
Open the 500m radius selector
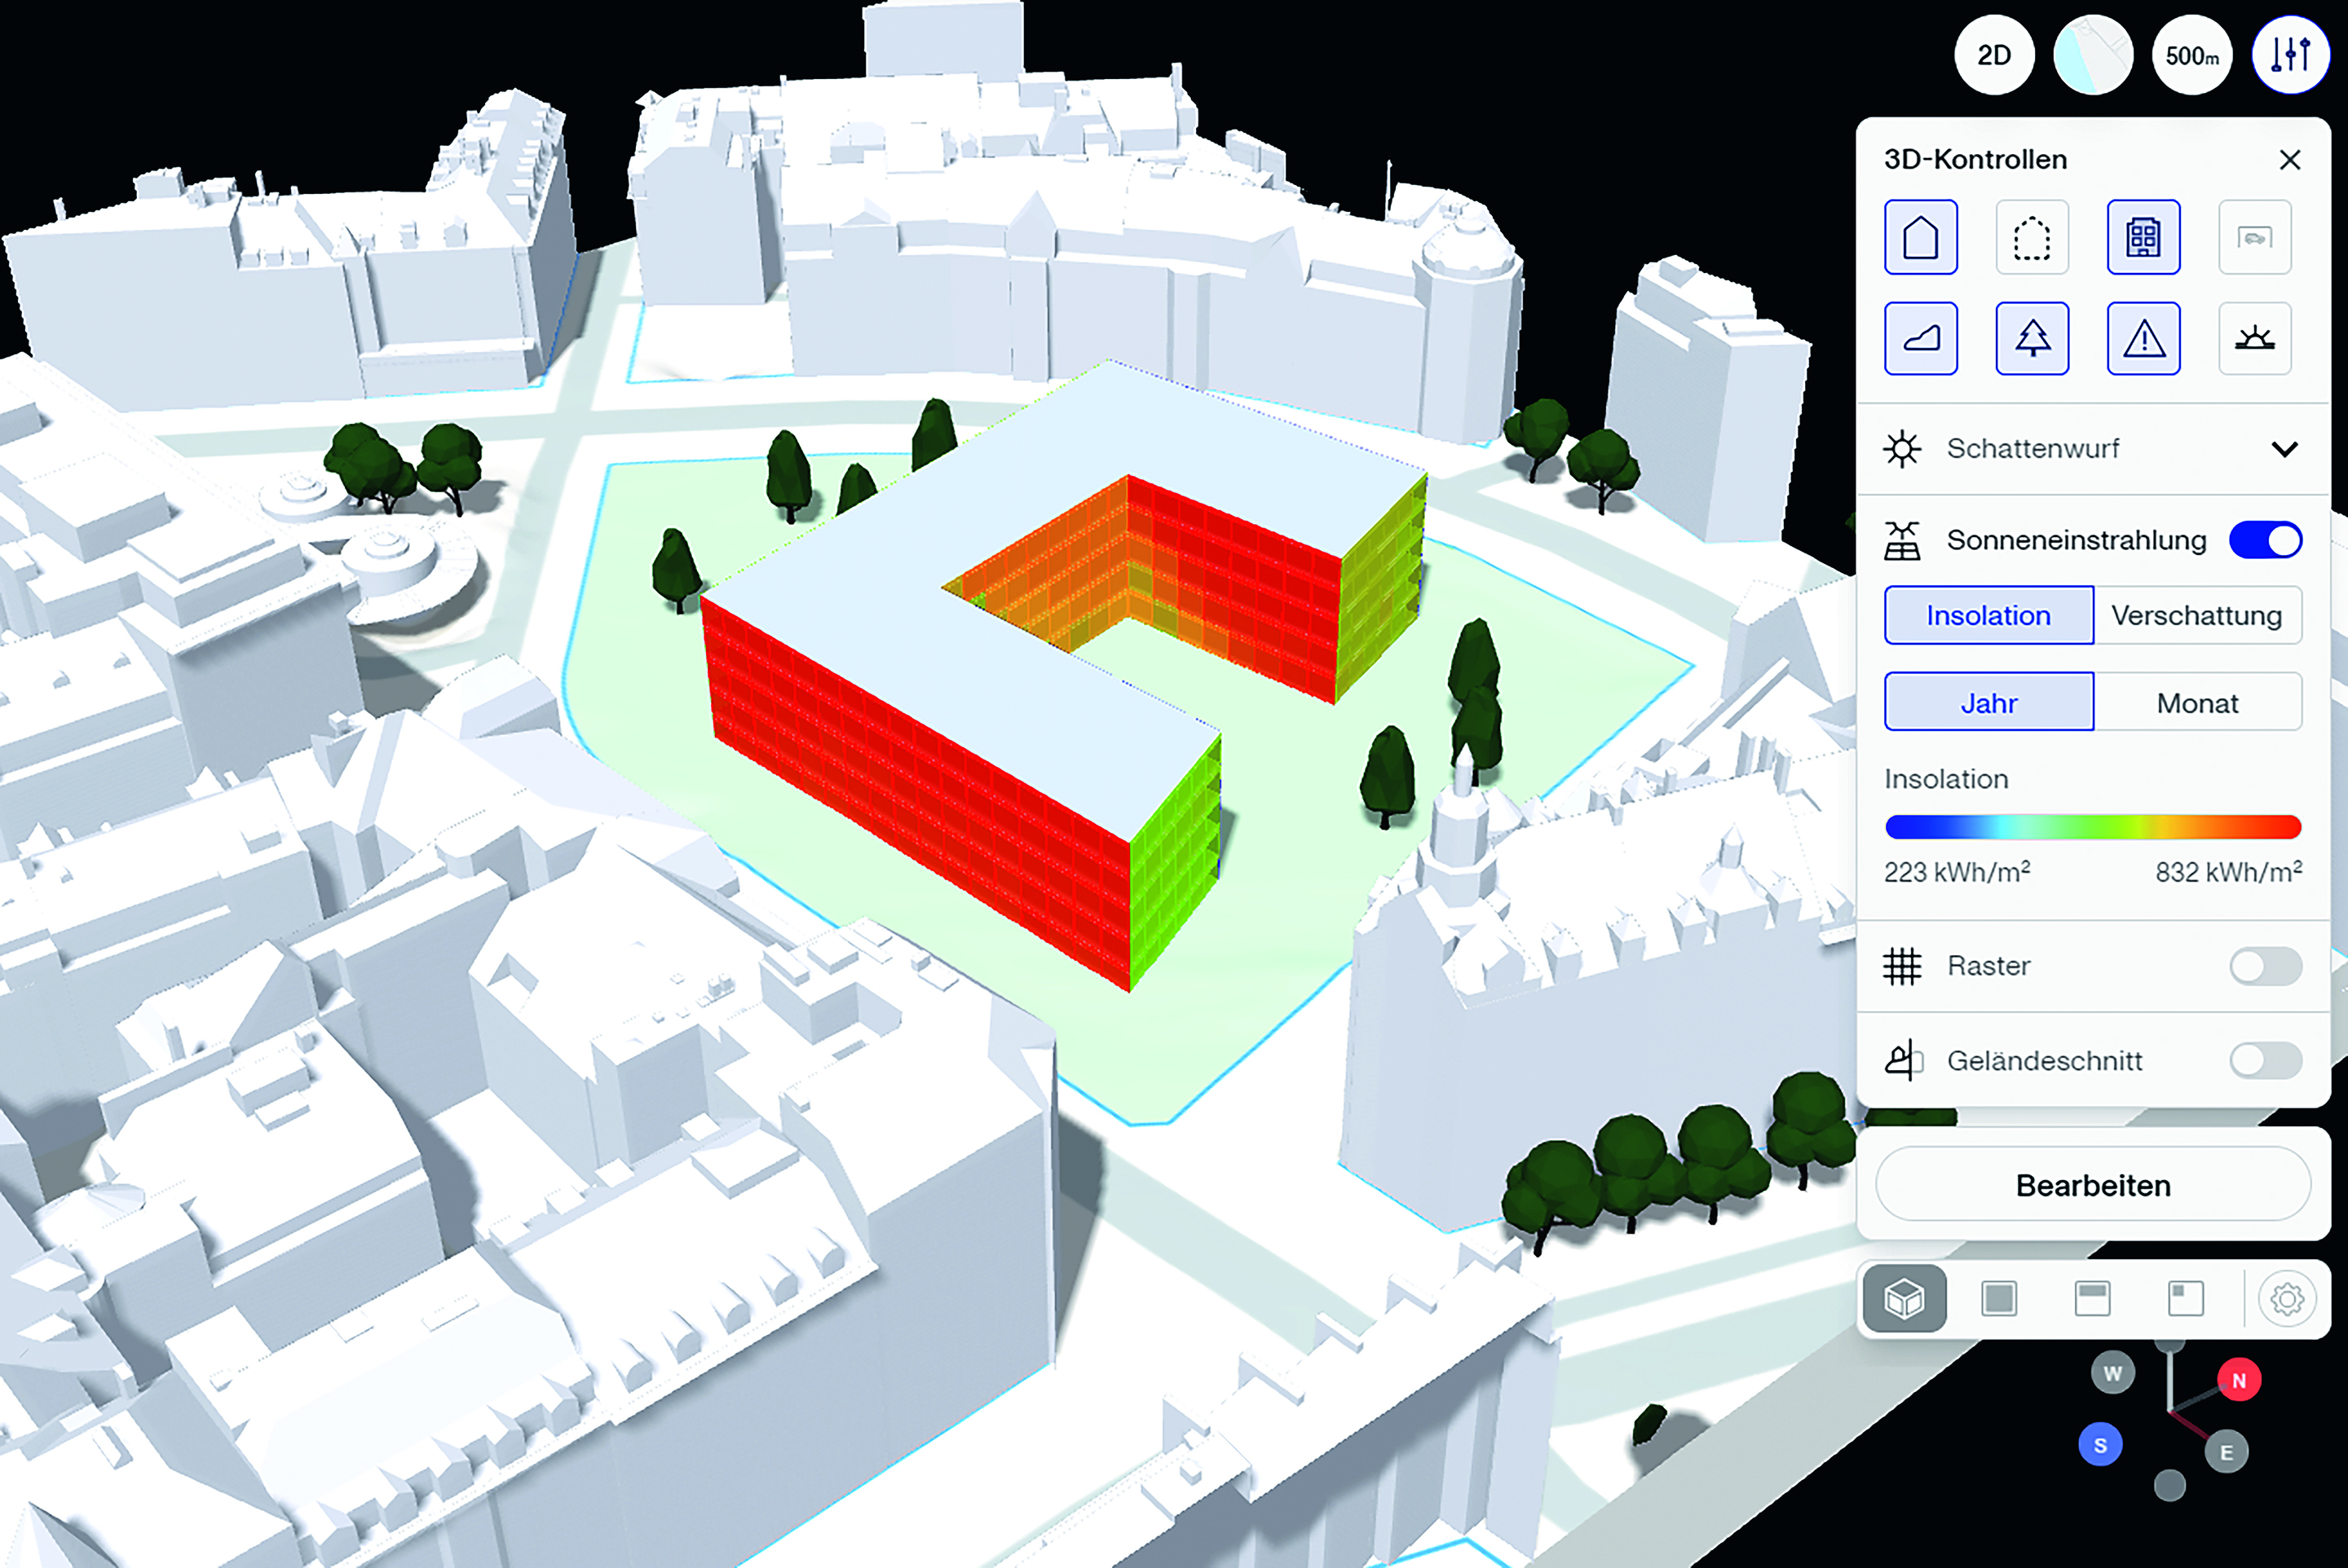click(x=2192, y=55)
